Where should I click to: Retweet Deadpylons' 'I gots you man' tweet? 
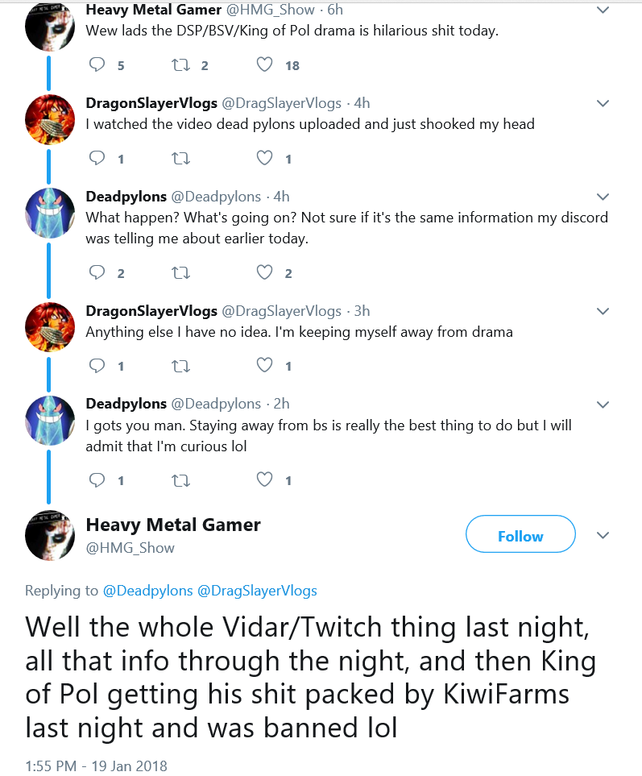tap(180, 480)
